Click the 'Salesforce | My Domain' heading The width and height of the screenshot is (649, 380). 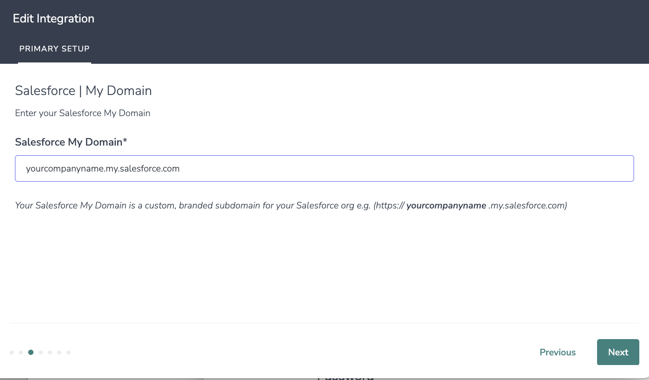click(83, 91)
